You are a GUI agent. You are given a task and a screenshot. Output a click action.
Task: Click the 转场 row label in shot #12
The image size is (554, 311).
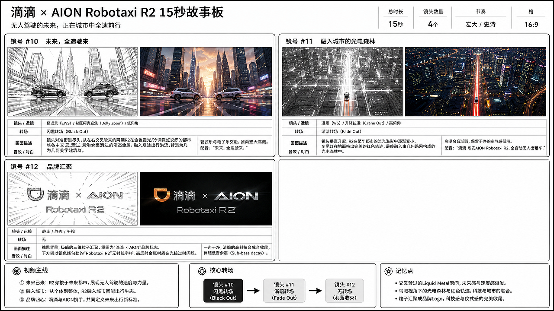tap(22, 239)
